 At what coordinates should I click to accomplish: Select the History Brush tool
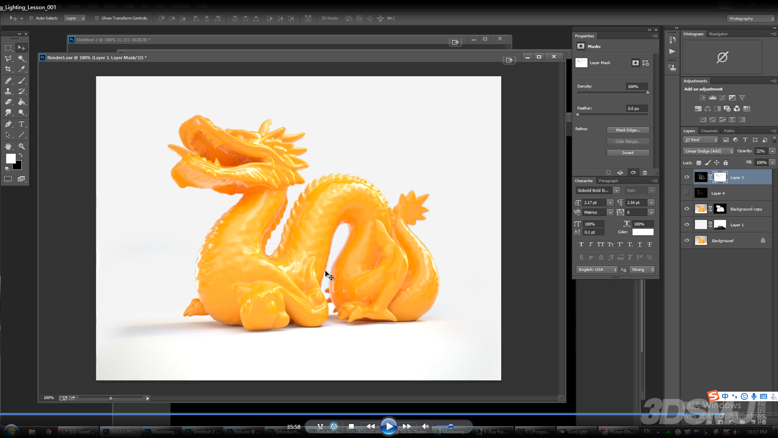21,91
